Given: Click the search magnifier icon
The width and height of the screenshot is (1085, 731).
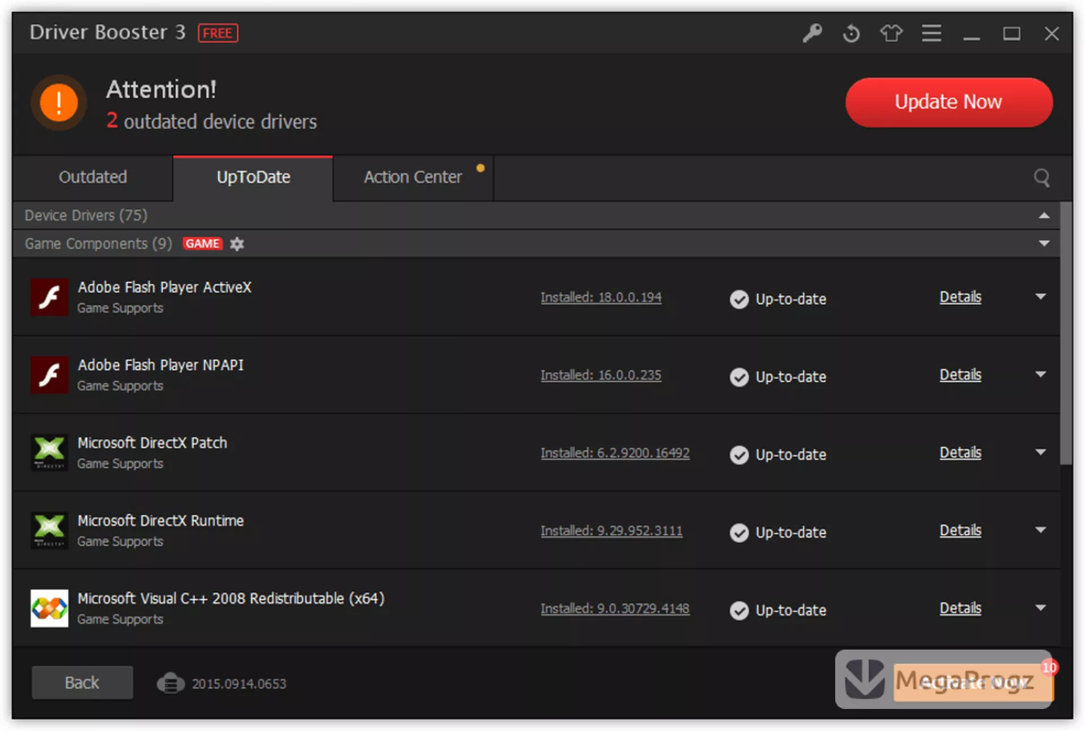Looking at the screenshot, I should [1041, 178].
